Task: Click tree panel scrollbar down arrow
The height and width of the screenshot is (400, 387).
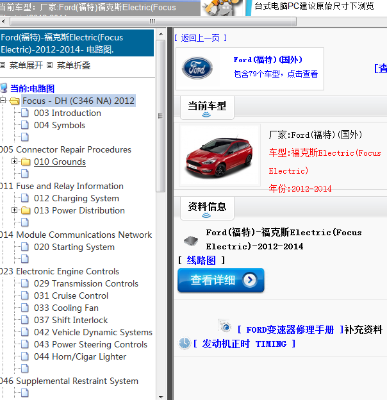Action: coord(161,397)
